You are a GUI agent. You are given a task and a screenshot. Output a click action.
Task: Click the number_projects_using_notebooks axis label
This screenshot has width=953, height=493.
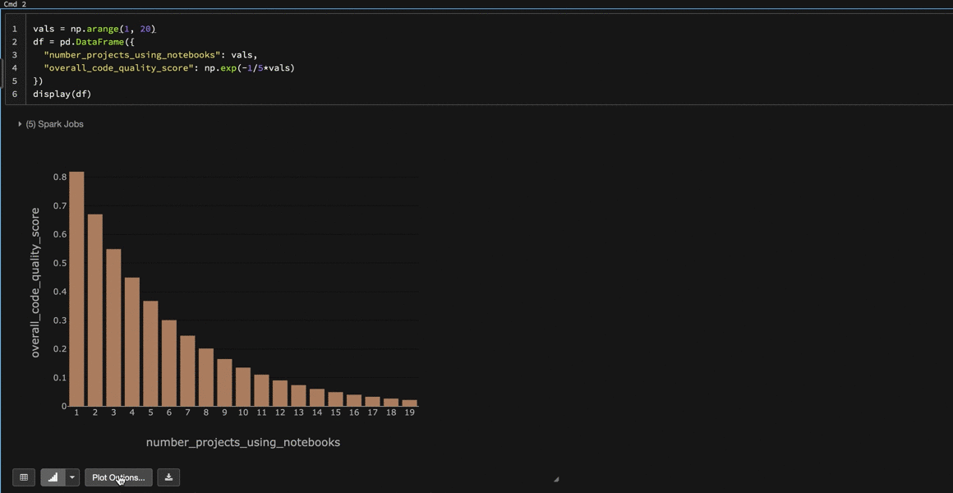242,442
